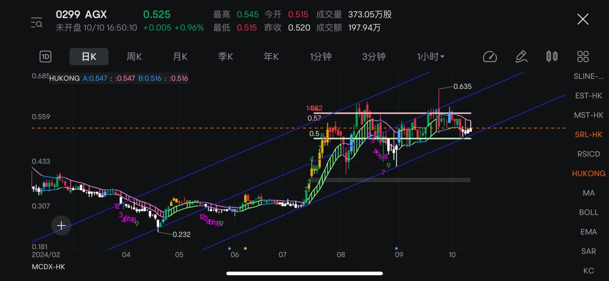Open the speedometer indicator icon
Viewport: 609px width, 281px height.
pos(490,57)
